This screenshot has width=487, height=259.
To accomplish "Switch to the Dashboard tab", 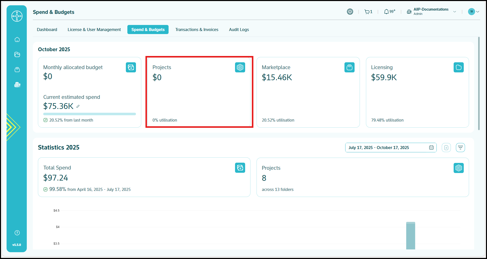I will (47, 30).
